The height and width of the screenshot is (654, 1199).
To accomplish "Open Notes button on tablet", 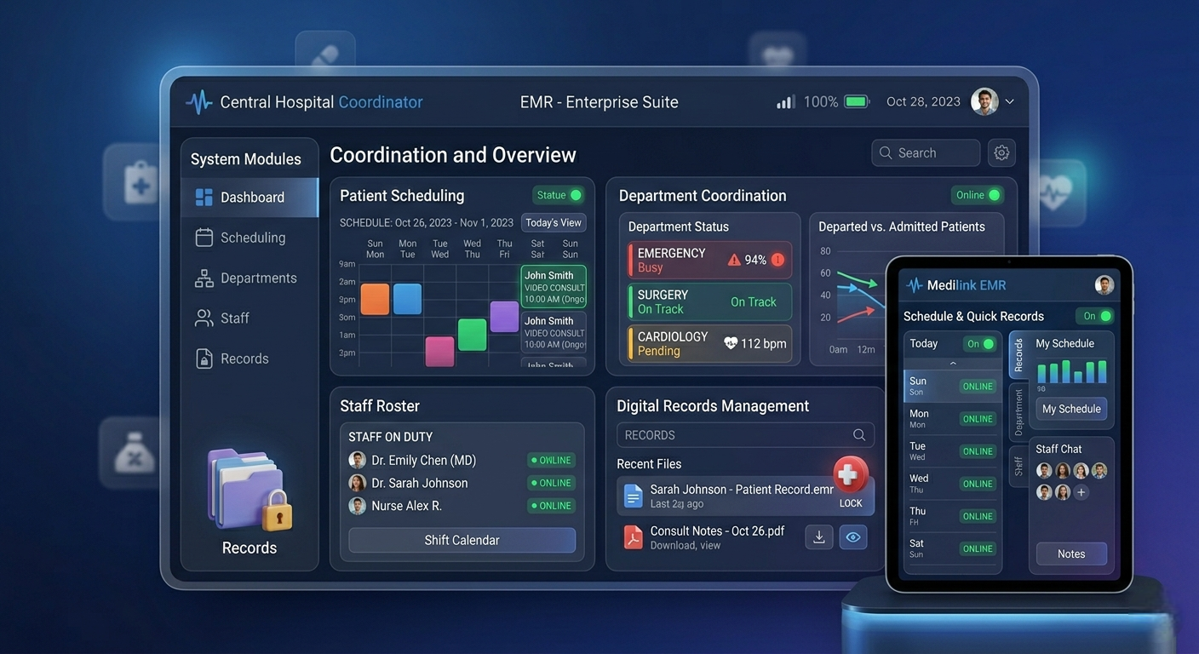I will pyautogui.click(x=1071, y=554).
